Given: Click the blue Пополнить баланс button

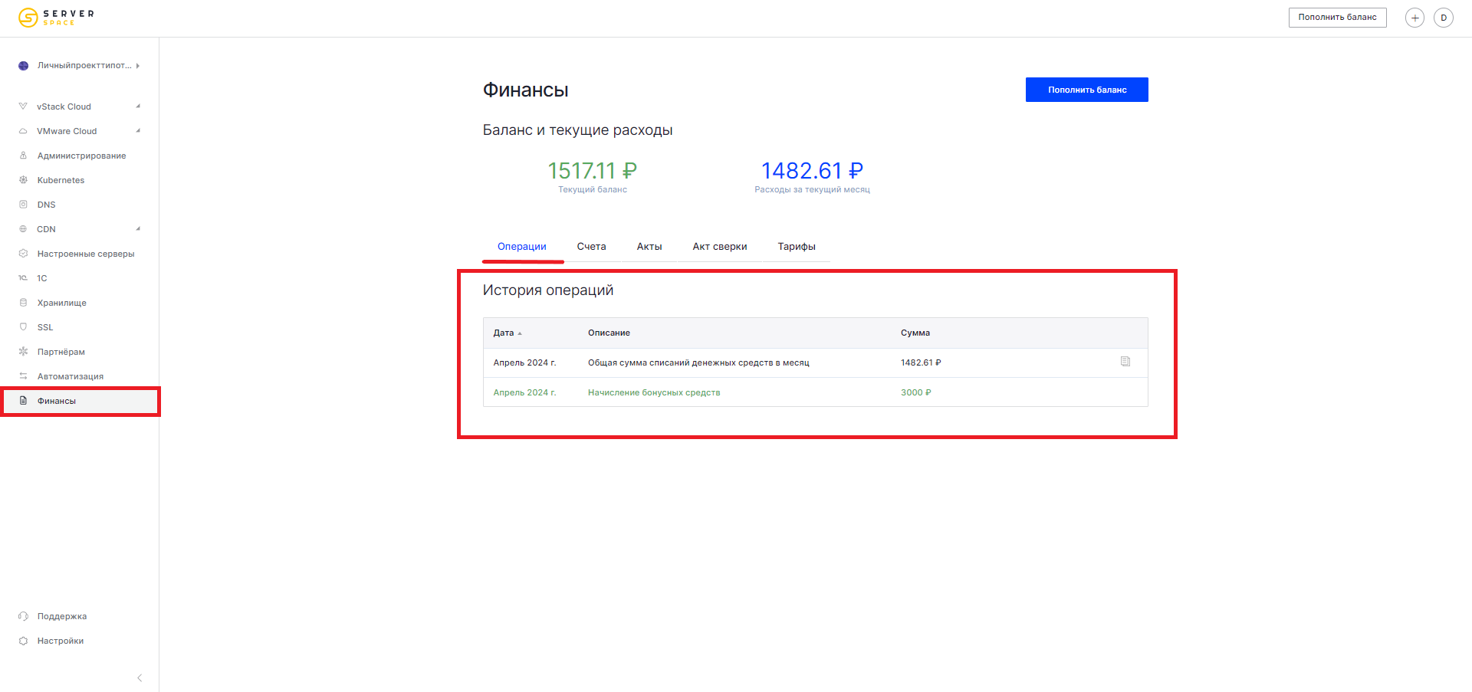Looking at the screenshot, I should 1087,90.
